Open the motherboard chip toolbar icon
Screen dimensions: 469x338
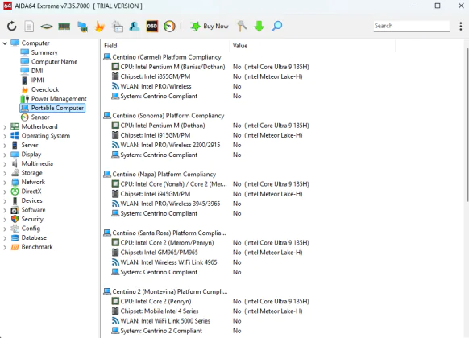pyautogui.click(x=47, y=27)
